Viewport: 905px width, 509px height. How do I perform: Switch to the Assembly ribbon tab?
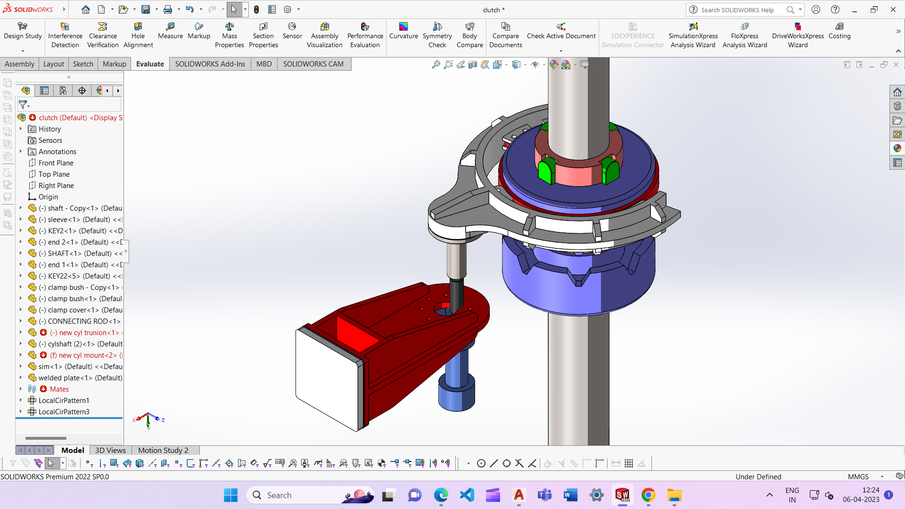click(19, 64)
